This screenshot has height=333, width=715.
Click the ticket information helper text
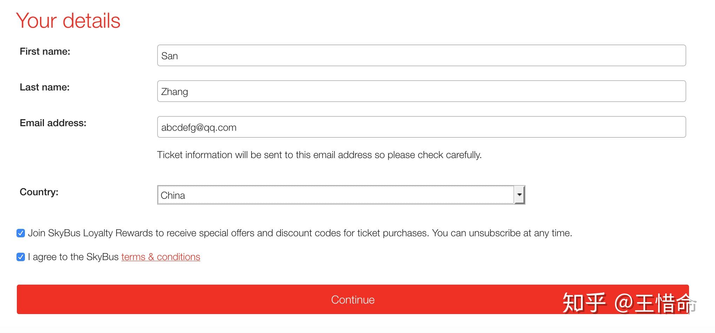click(x=319, y=155)
